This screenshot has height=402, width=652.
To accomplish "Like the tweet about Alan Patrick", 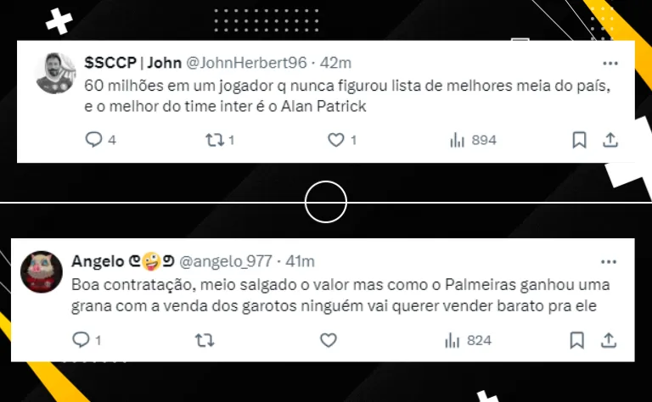I will click(336, 140).
